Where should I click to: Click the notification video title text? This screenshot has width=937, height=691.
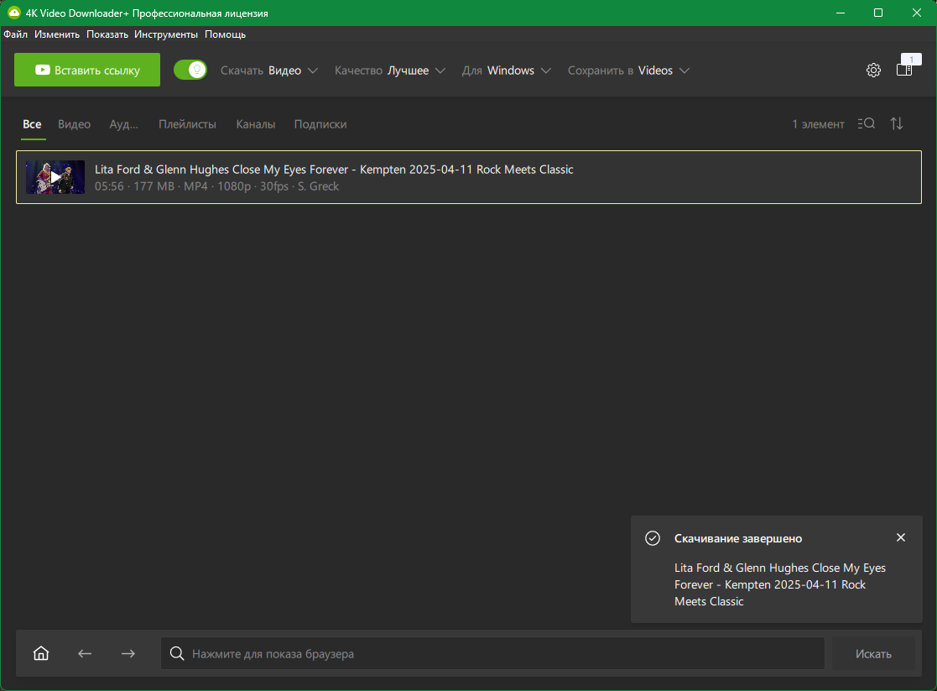[x=780, y=584]
